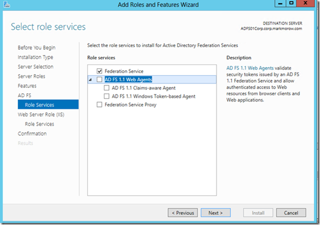The image size is (320, 225).
Task: Go to the Before You Begin step
Action: click(37, 48)
